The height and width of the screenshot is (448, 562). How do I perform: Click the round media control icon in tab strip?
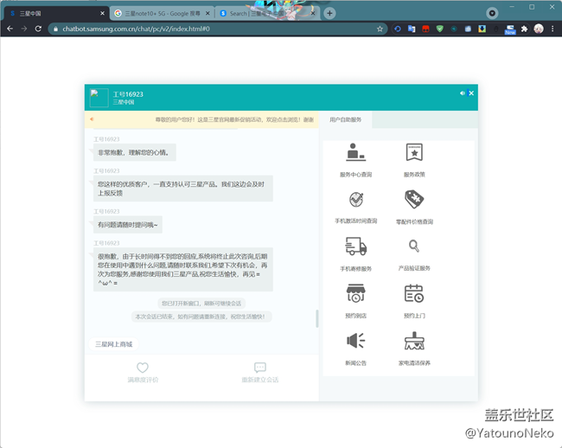click(x=492, y=13)
